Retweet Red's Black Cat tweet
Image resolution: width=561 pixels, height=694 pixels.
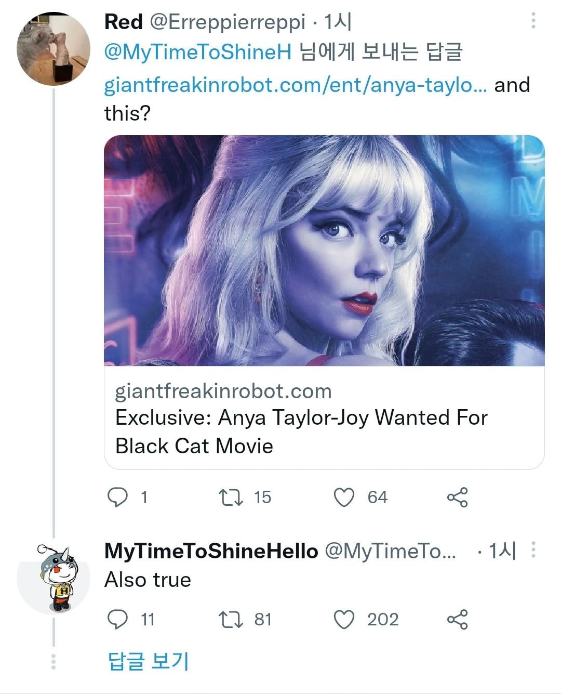pos(231,497)
